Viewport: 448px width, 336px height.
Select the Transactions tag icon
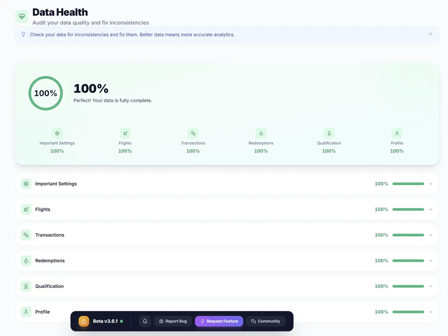coord(193,133)
